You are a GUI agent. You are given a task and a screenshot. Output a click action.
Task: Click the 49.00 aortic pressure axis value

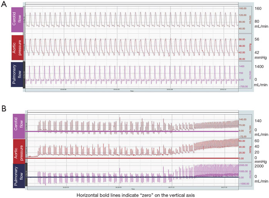(x=242, y=46)
